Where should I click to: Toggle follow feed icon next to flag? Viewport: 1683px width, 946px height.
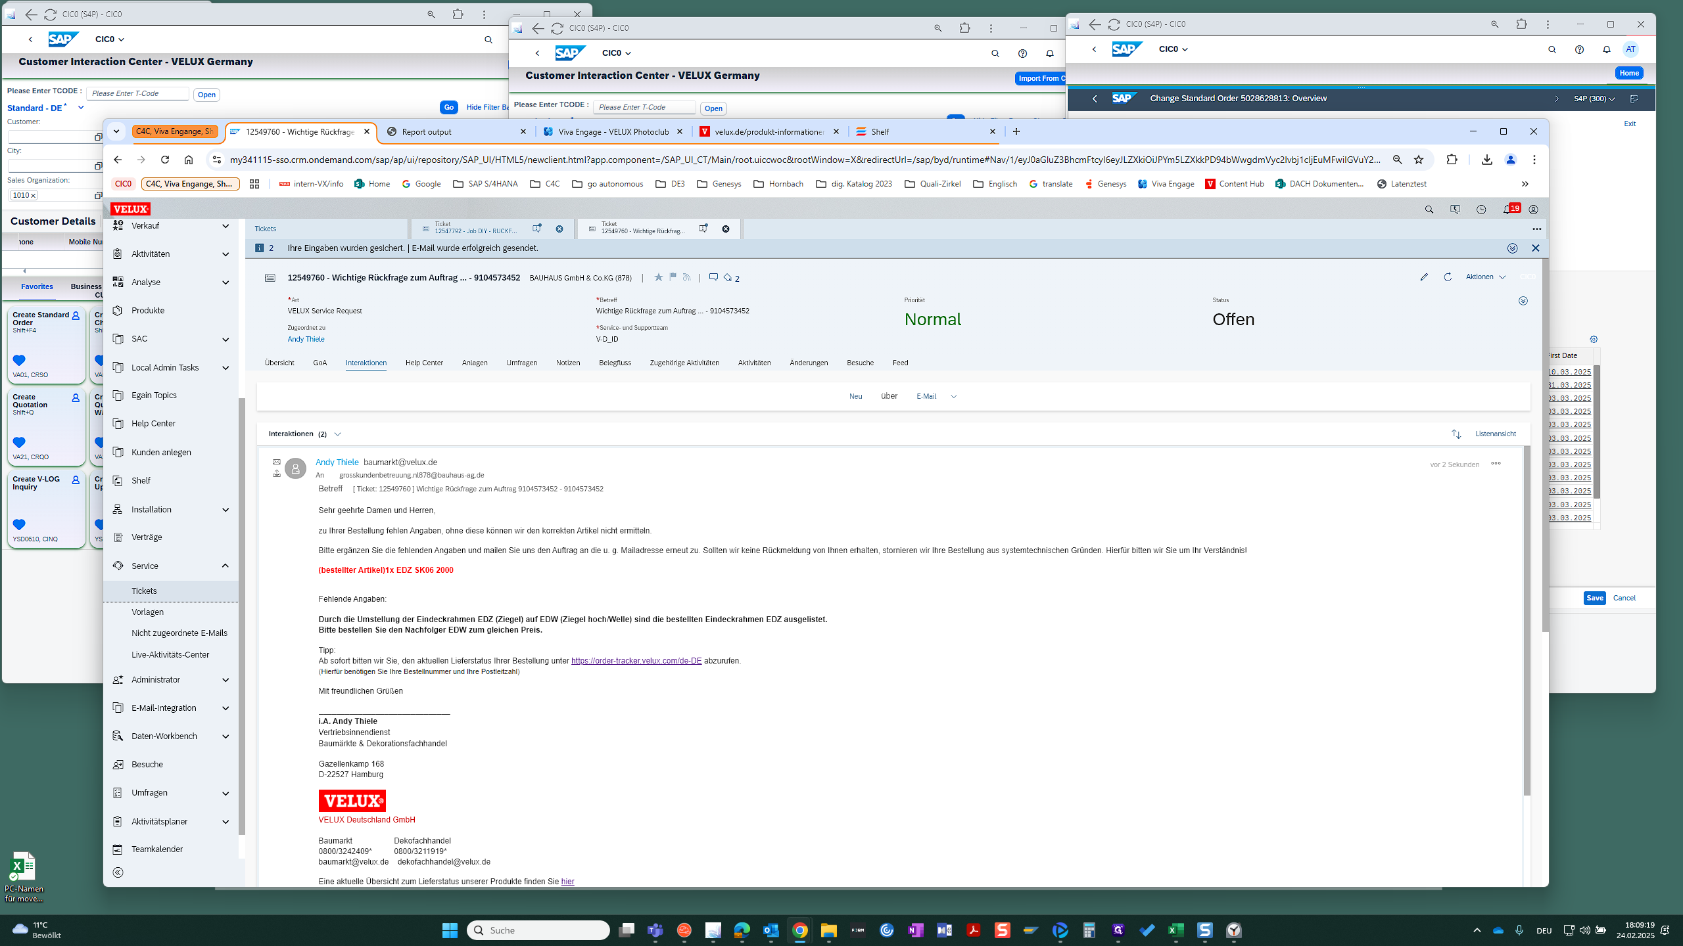[x=687, y=277]
